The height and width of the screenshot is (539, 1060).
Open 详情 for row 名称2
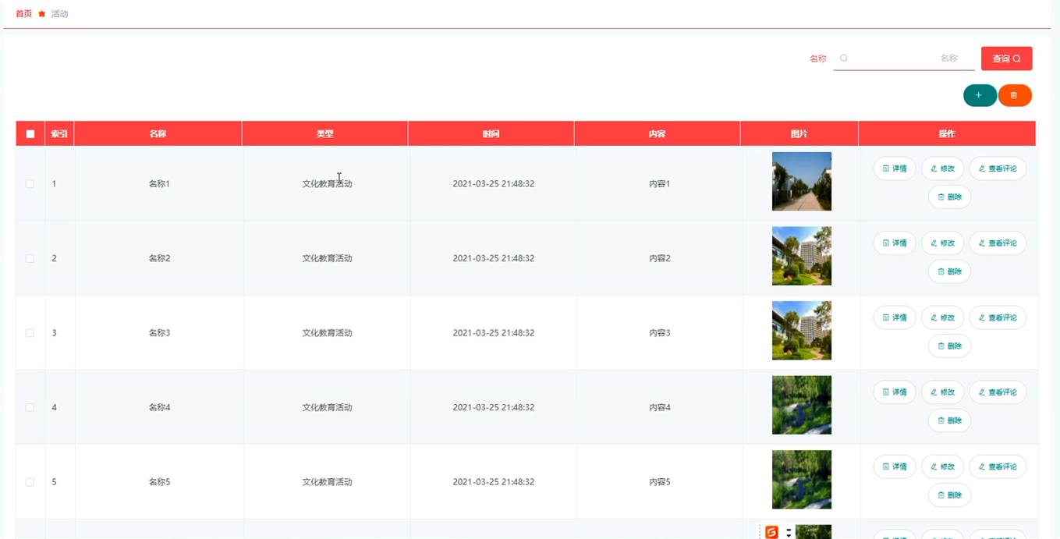pos(895,243)
